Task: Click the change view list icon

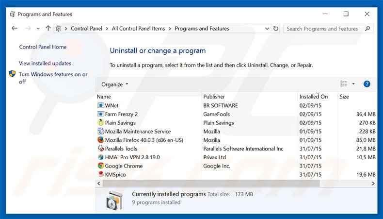Action: pos(344,84)
